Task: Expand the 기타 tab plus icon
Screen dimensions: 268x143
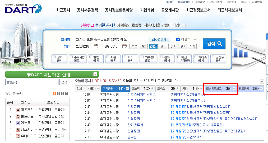Action: [x=201, y=88]
